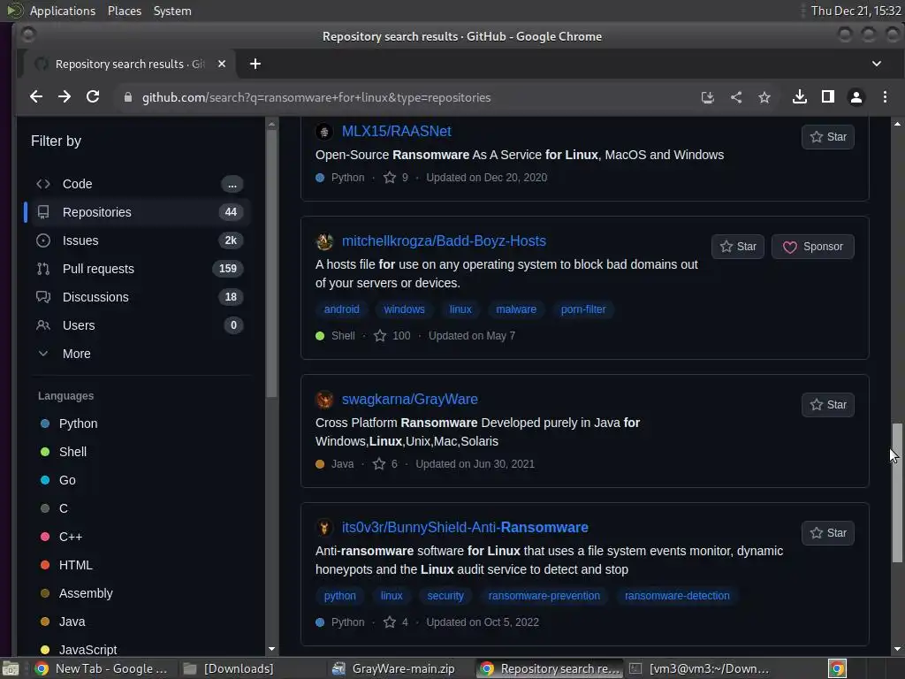
Task: Star the swagkarna/GrayWare repository
Action: click(827, 405)
